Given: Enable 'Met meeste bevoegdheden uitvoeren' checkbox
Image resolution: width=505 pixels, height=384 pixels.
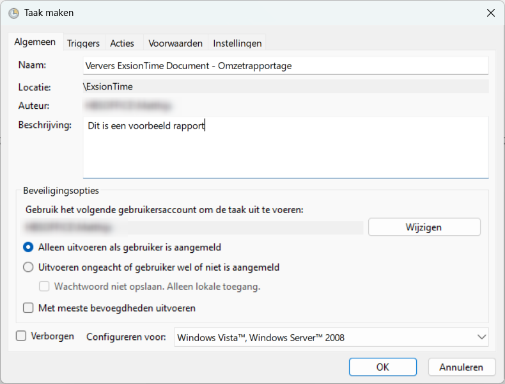Looking at the screenshot, I should (x=28, y=308).
